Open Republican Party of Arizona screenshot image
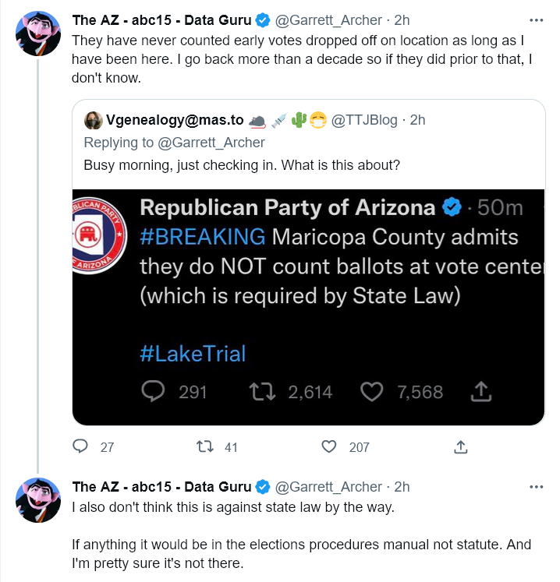The width and height of the screenshot is (560, 582). [x=308, y=307]
